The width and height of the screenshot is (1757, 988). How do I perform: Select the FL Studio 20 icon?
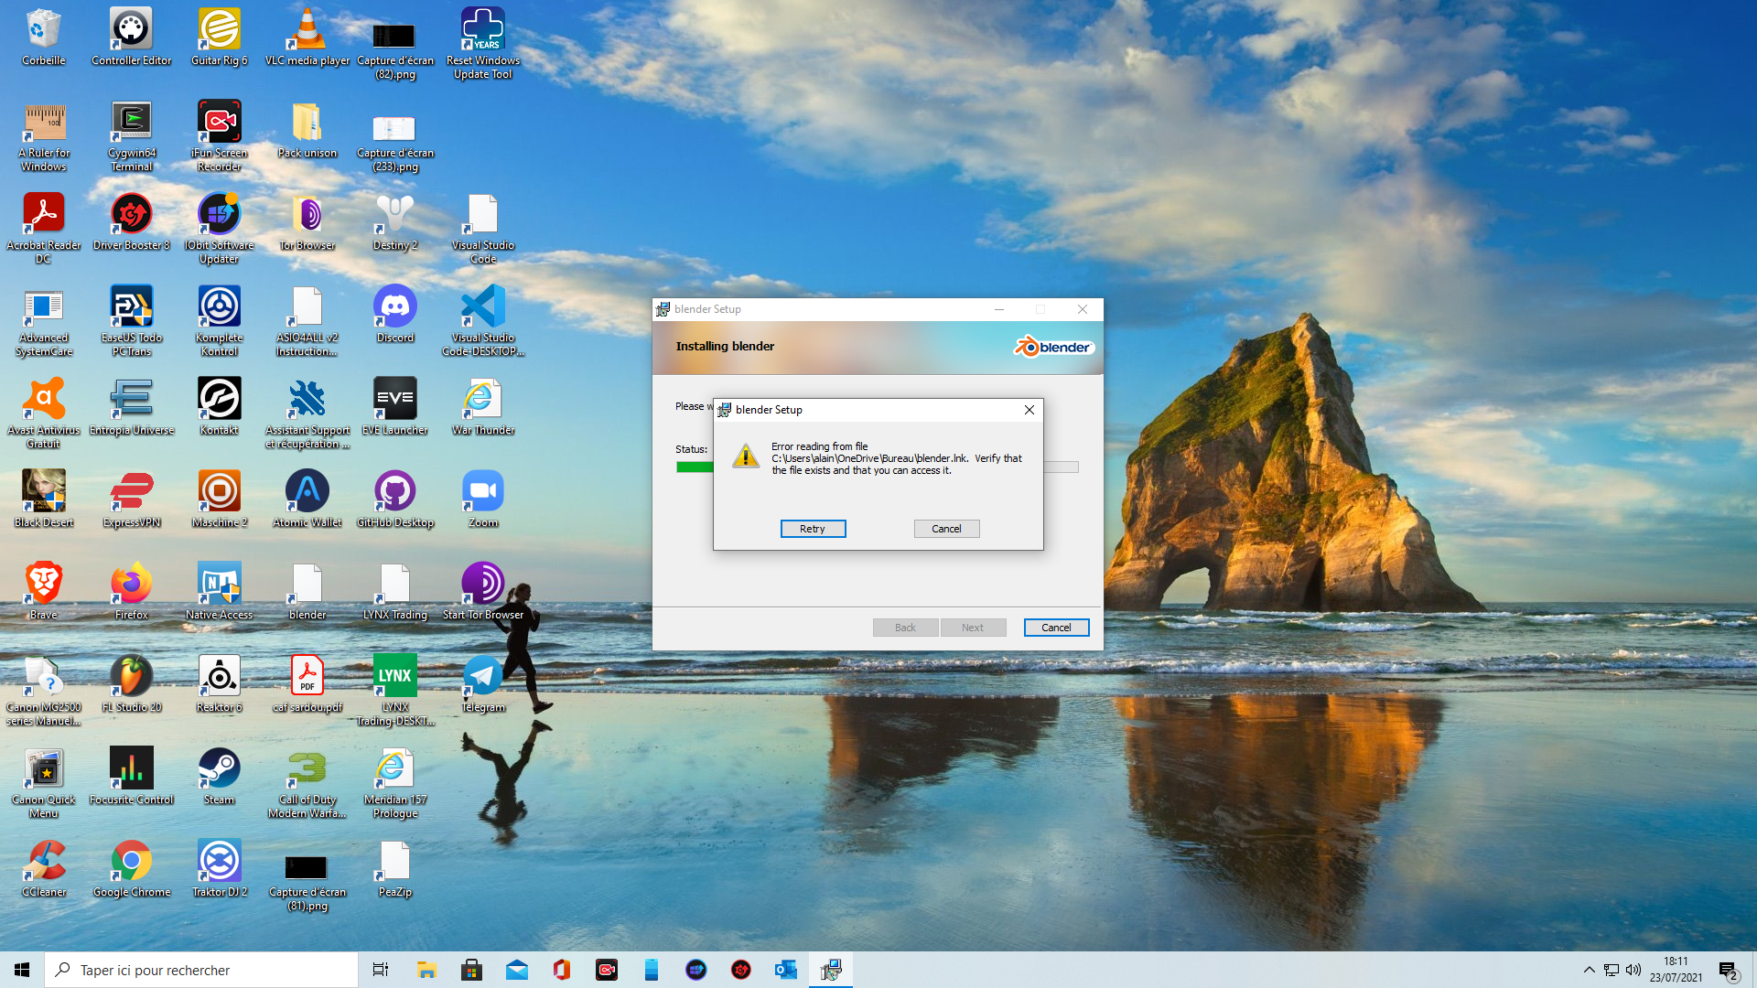click(x=132, y=685)
